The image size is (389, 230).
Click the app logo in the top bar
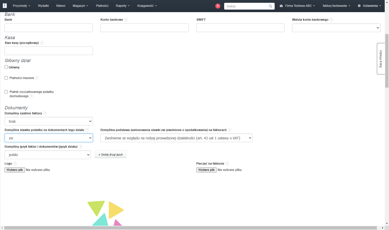(x=5, y=6)
